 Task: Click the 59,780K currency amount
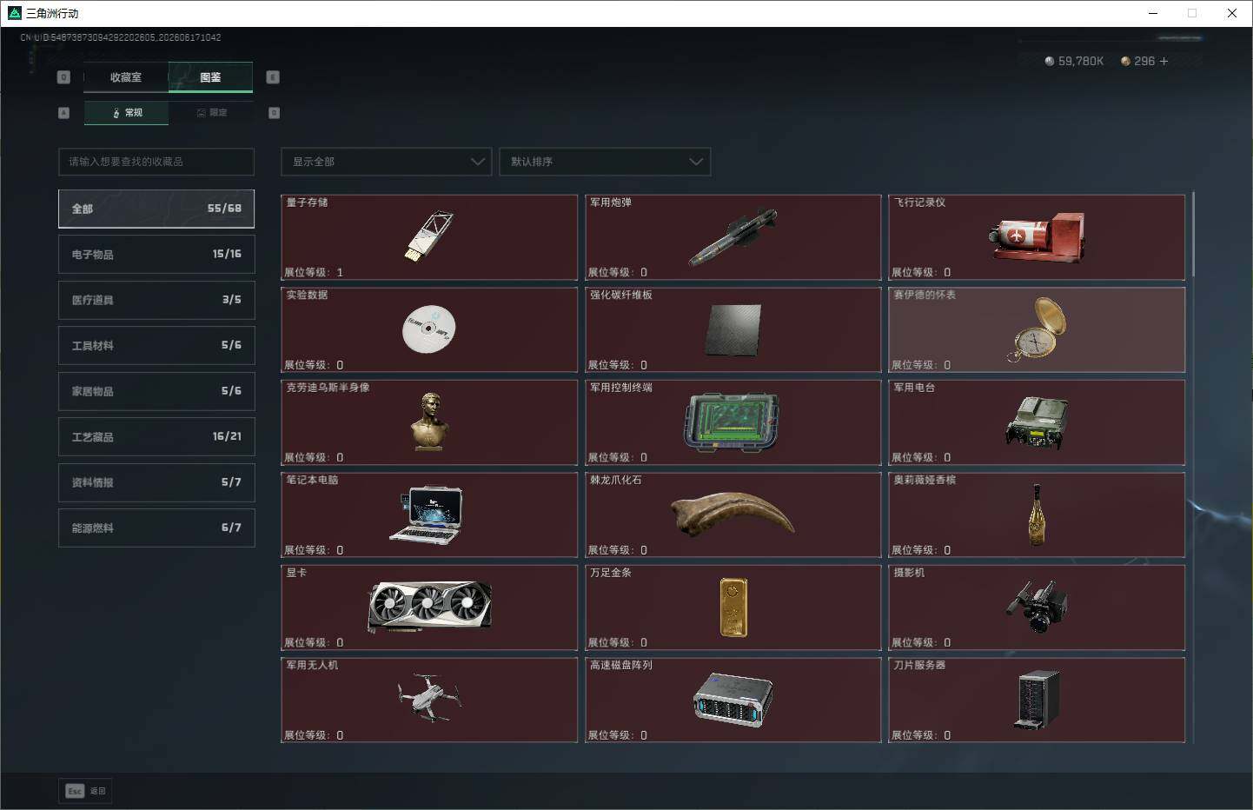(1081, 61)
